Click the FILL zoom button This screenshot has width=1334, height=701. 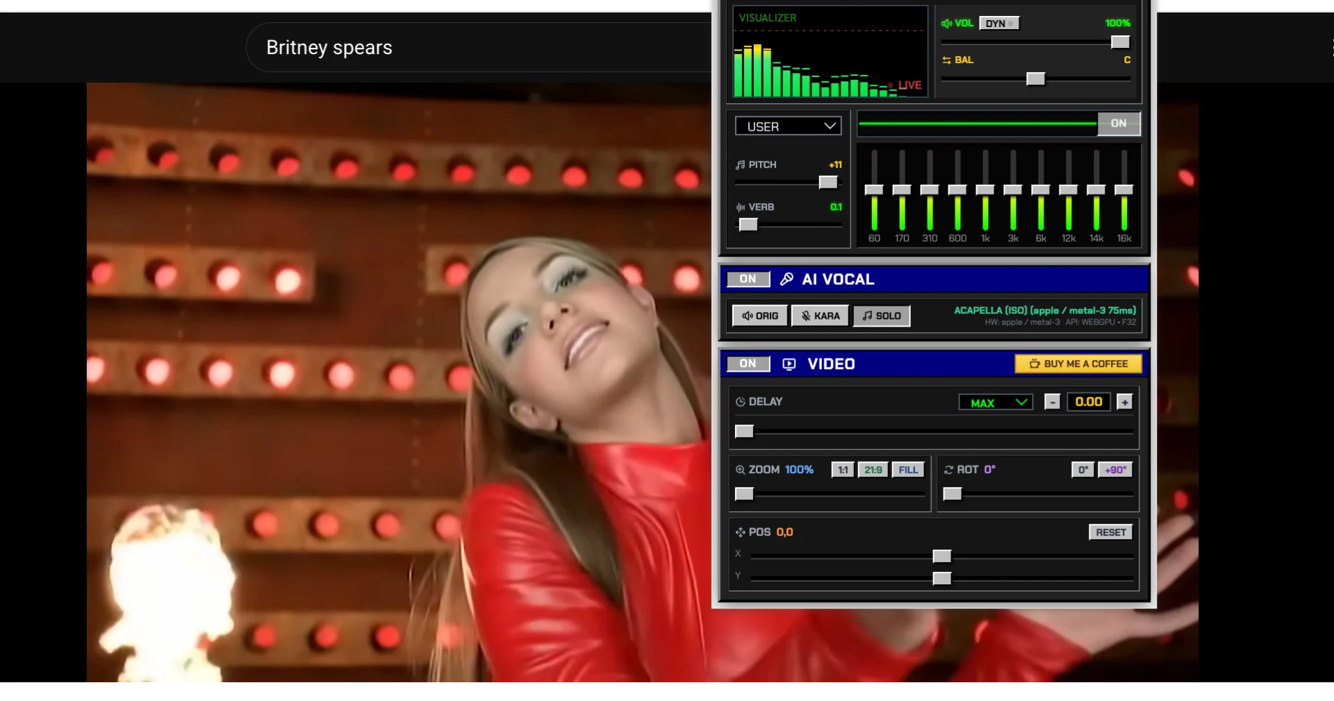click(909, 470)
